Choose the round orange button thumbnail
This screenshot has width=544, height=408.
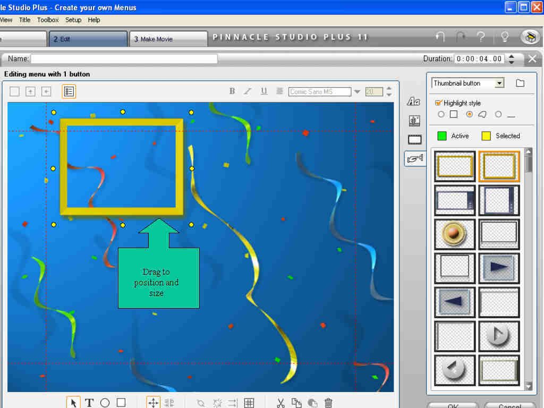(455, 234)
